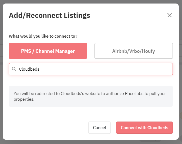This screenshot has height=144, width=182.
Task: Click the Add/Reconnect Listings title
Action: [x=49, y=15]
